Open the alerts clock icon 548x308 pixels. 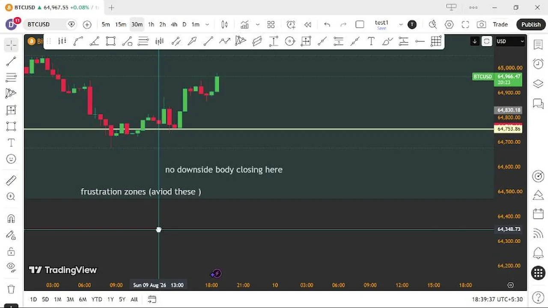(538, 64)
